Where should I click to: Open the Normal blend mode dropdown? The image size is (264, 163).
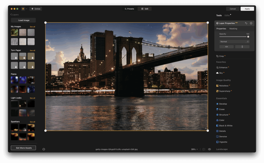pos(234,41)
